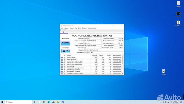This screenshot has height=104, width=184.
Task: Open the Справка menu
Action: pos(84,28)
